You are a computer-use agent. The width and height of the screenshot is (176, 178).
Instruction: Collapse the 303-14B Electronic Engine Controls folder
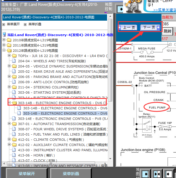point(9,103)
